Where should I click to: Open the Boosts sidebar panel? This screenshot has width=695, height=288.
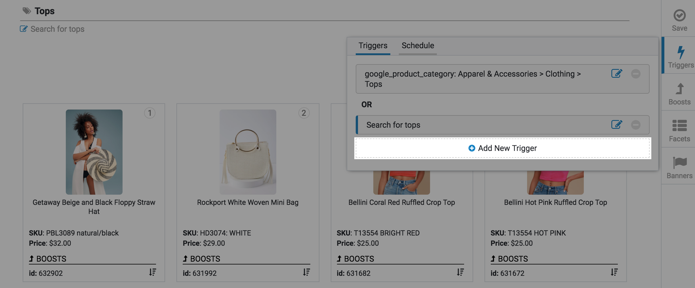point(679,89)
